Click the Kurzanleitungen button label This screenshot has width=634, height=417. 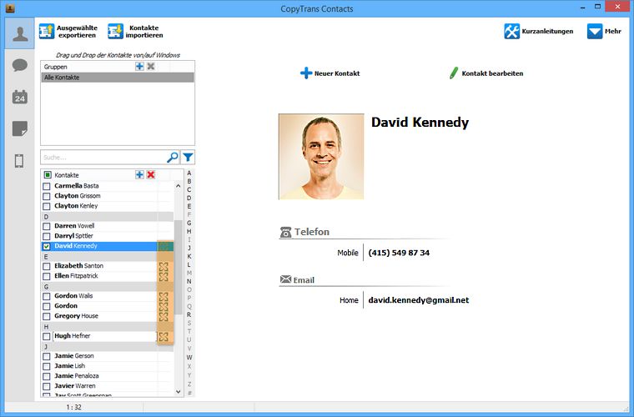(547, 31)
